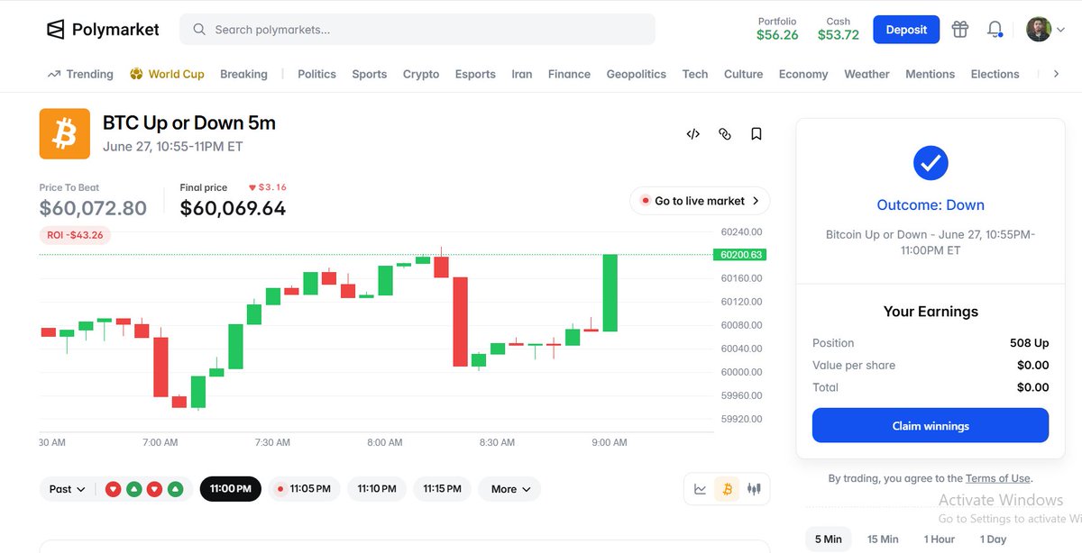Copy the market link icon
Image resolution: width=1082 pixels, height=553 pixels.
tap(725, 134)
